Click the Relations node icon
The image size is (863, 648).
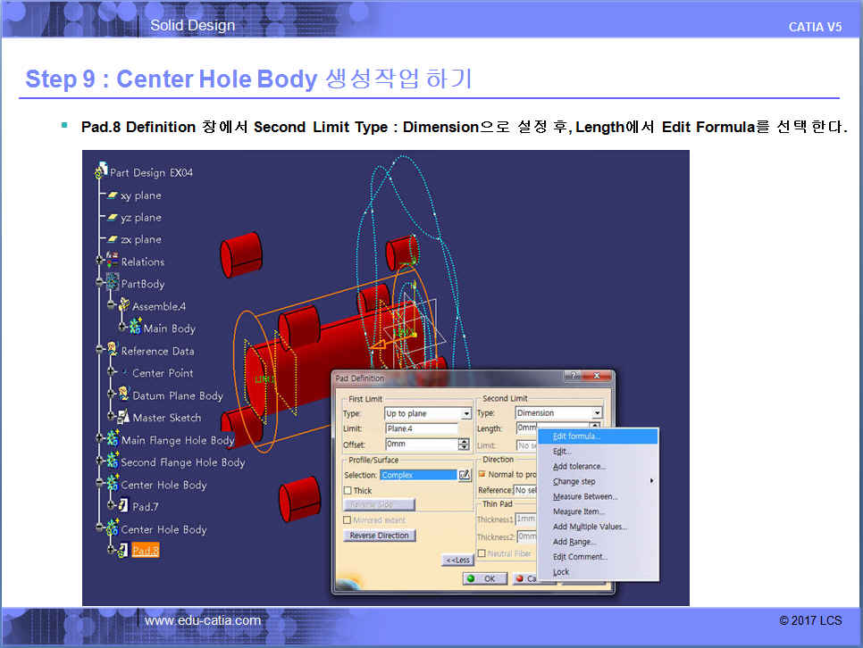point(112,262)
